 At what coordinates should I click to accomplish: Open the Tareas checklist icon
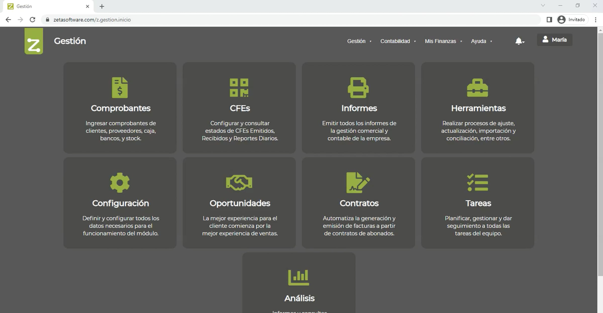(x=477, y=182)
